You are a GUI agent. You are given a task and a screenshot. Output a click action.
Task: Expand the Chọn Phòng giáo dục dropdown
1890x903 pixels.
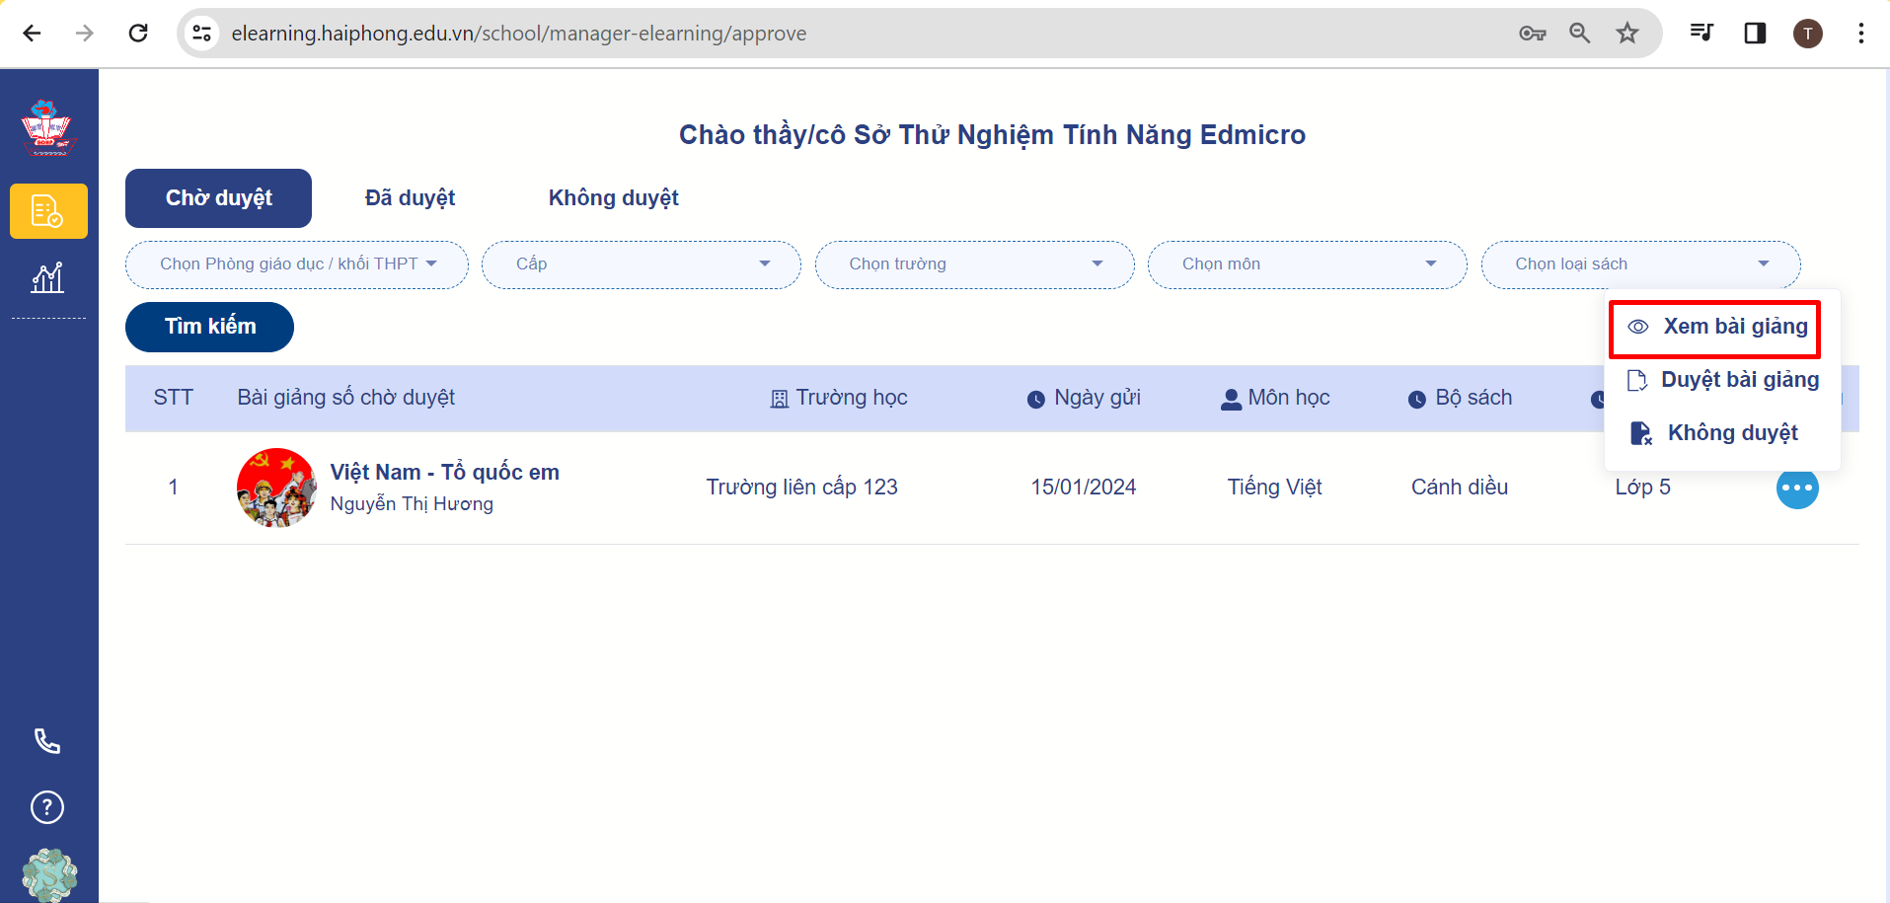297,264
